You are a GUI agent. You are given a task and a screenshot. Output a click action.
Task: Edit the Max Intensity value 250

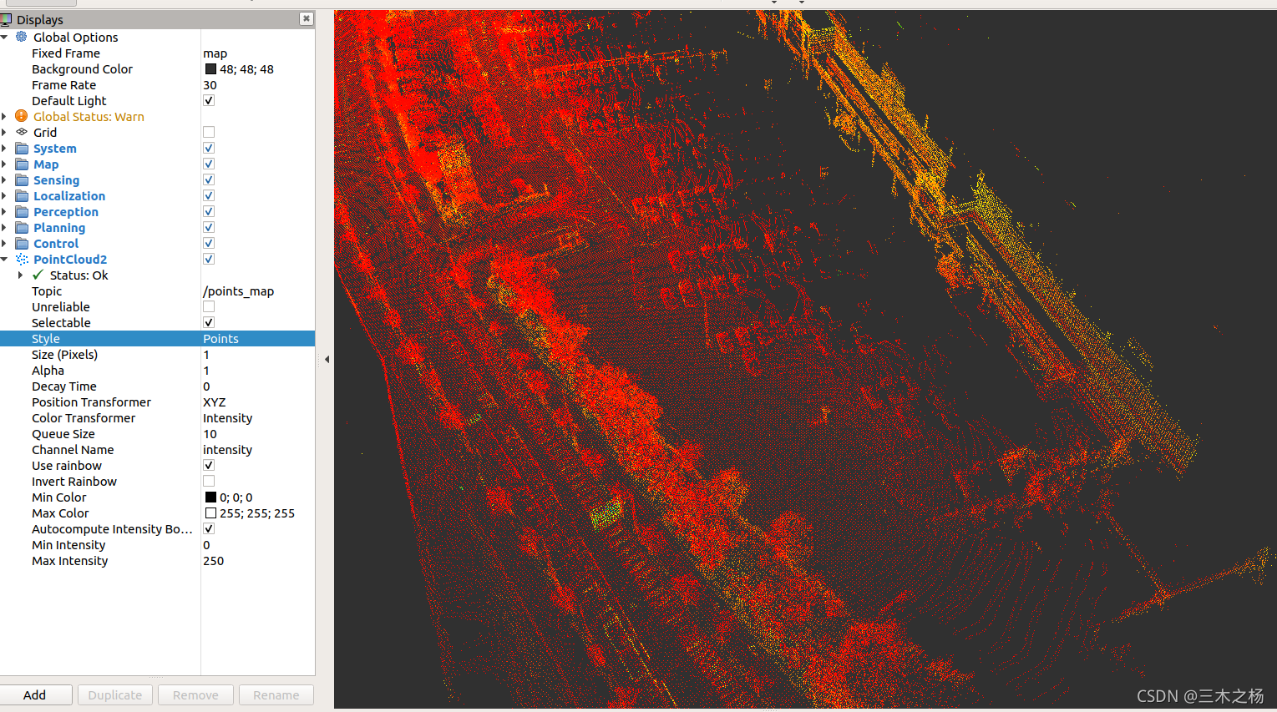[258, 560]
